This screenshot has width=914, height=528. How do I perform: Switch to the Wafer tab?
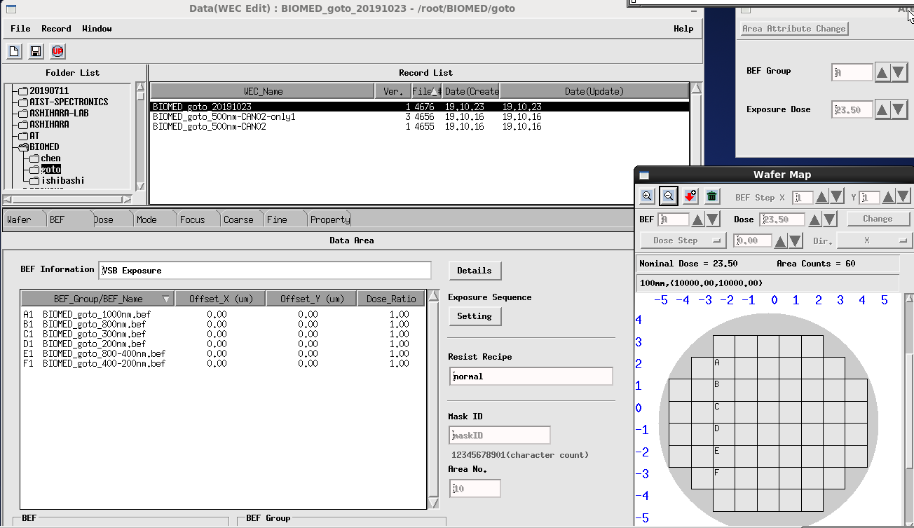pyautogui.click(x=23, y=219)
